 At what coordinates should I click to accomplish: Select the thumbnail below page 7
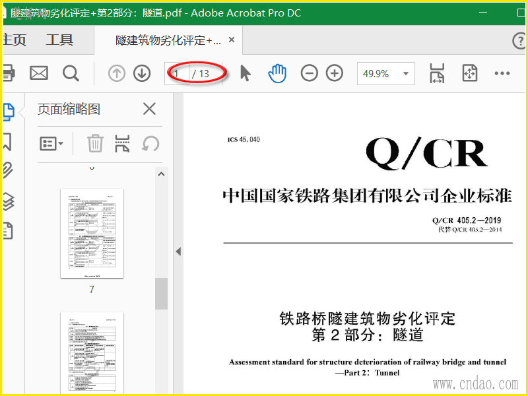coord(92,353)
